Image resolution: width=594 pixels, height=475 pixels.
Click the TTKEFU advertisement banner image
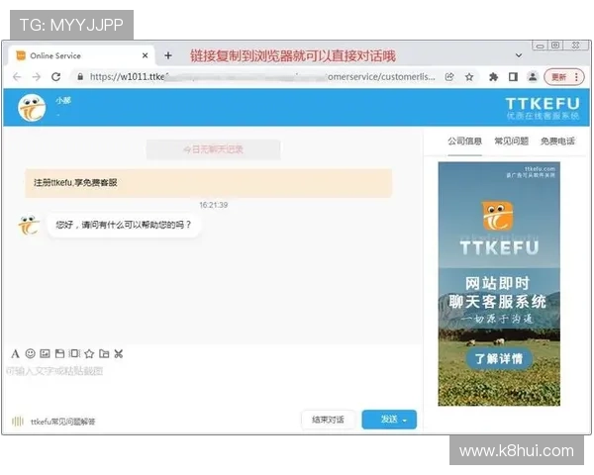[499, 284]
